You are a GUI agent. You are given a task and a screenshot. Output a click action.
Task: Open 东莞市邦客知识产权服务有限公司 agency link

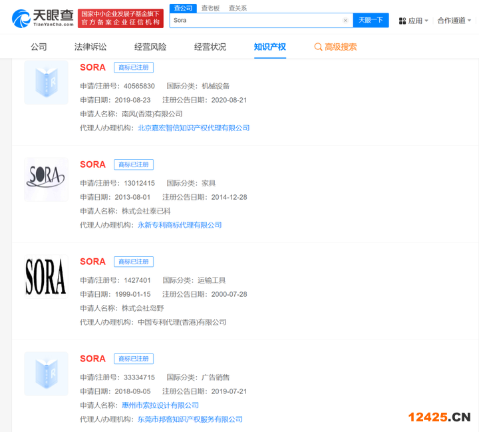coord(190,419)
